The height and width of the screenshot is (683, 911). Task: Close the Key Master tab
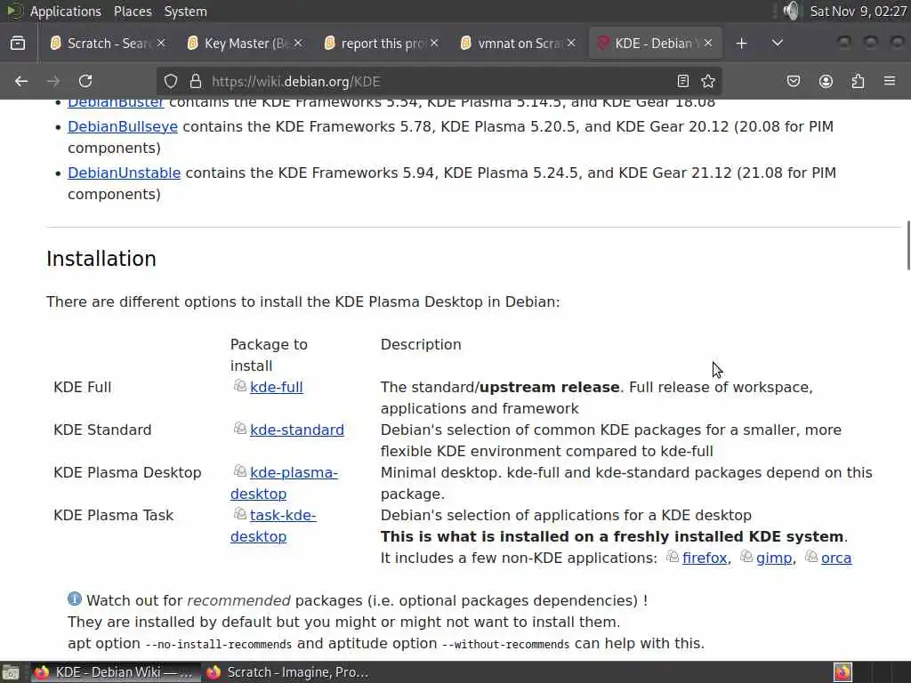click(x=298, y=43)
